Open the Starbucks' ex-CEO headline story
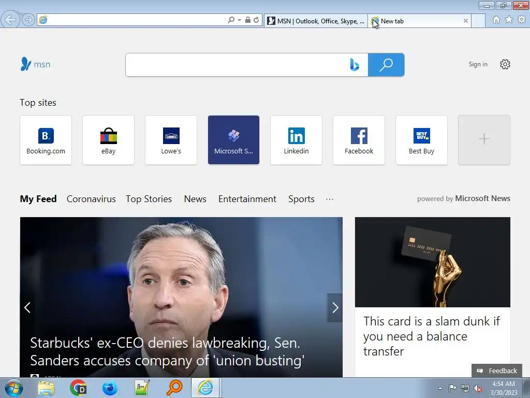 [167, 352]
